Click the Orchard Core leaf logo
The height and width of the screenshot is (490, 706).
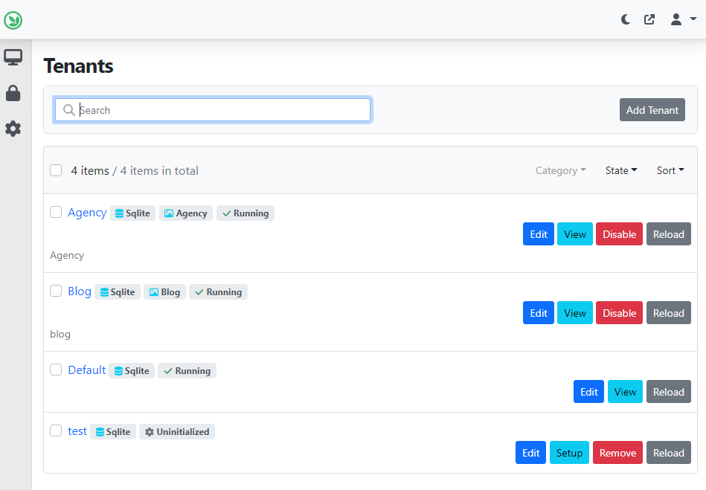[13, 20]
